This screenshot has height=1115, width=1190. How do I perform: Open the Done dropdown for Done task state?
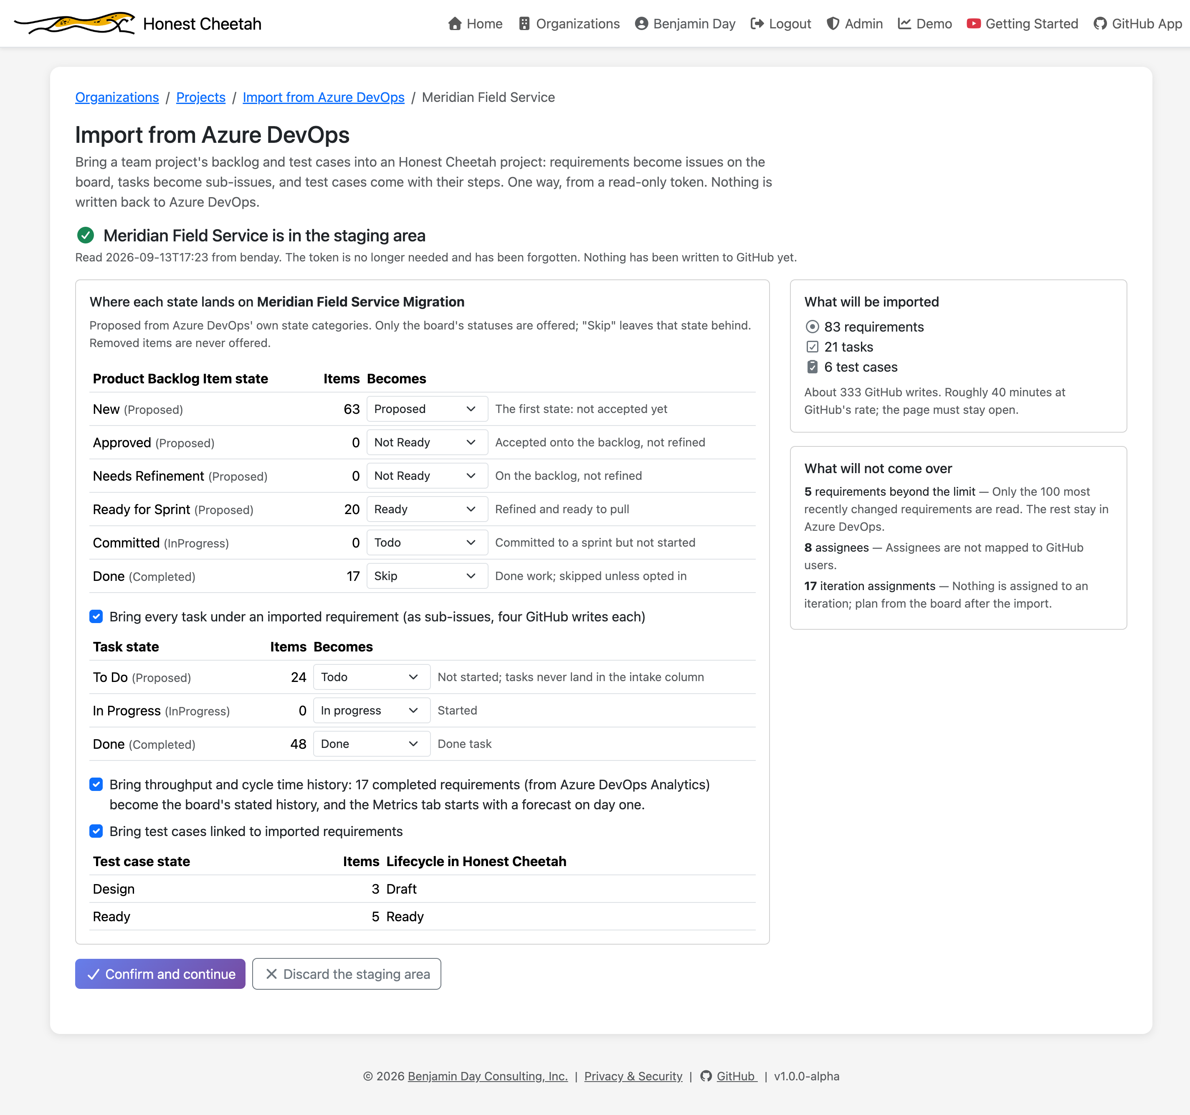(x=372, y=744)
